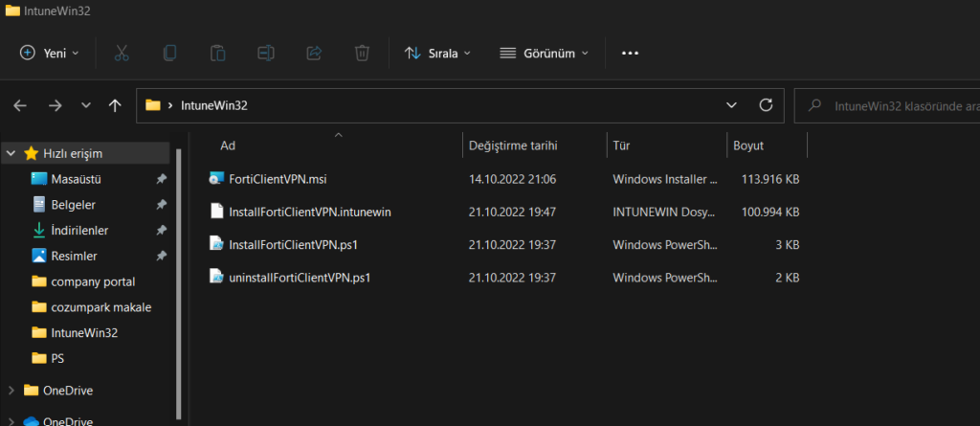Click the 3 KB size value
Image resolution: width=980 pixels, height=426 pixels.
click(788, 244)
